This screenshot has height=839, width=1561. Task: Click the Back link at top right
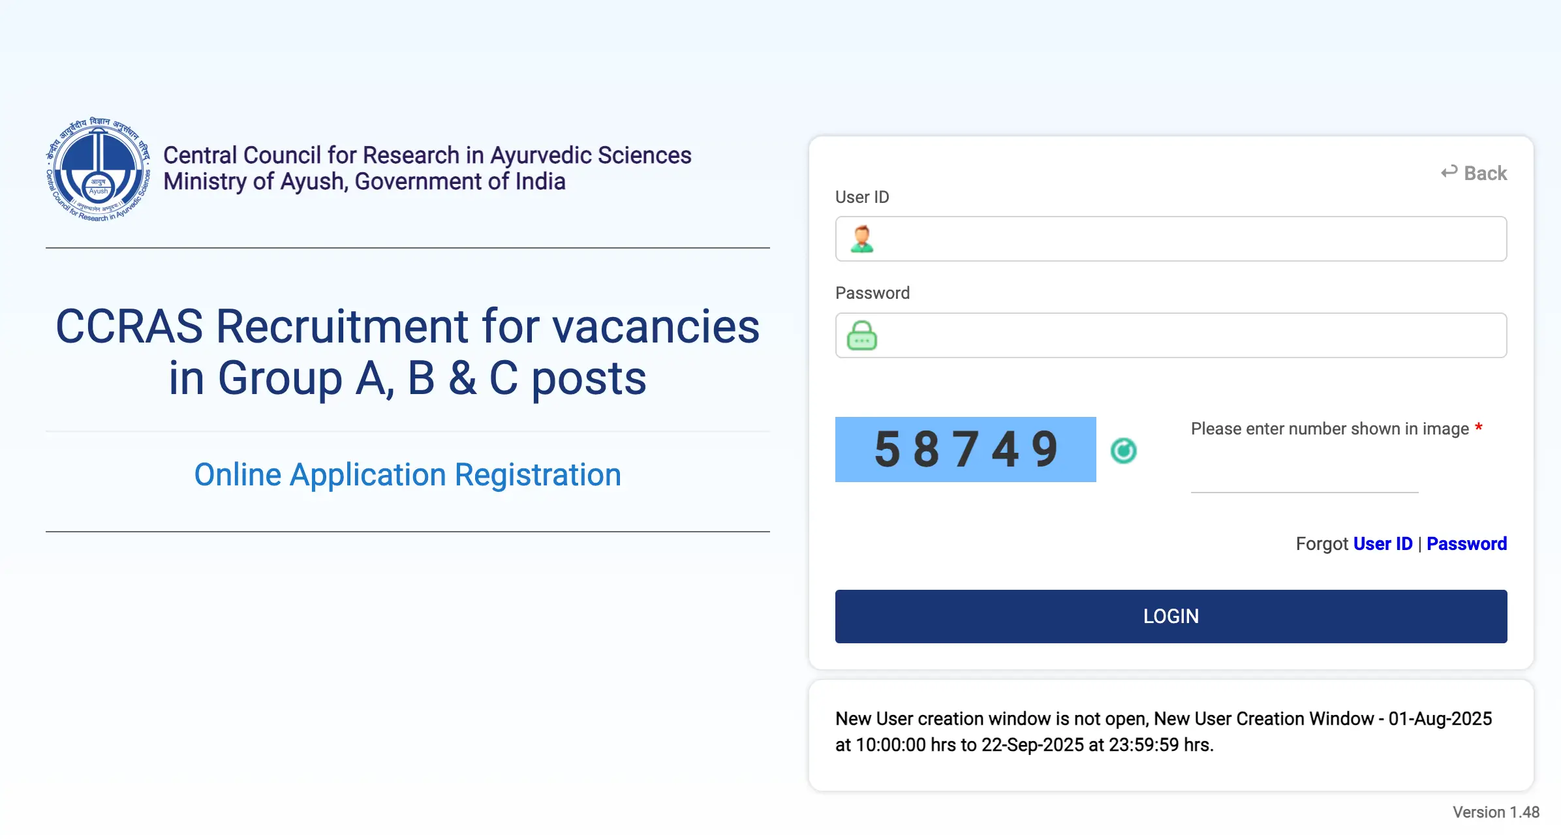tap(1486, 172)
